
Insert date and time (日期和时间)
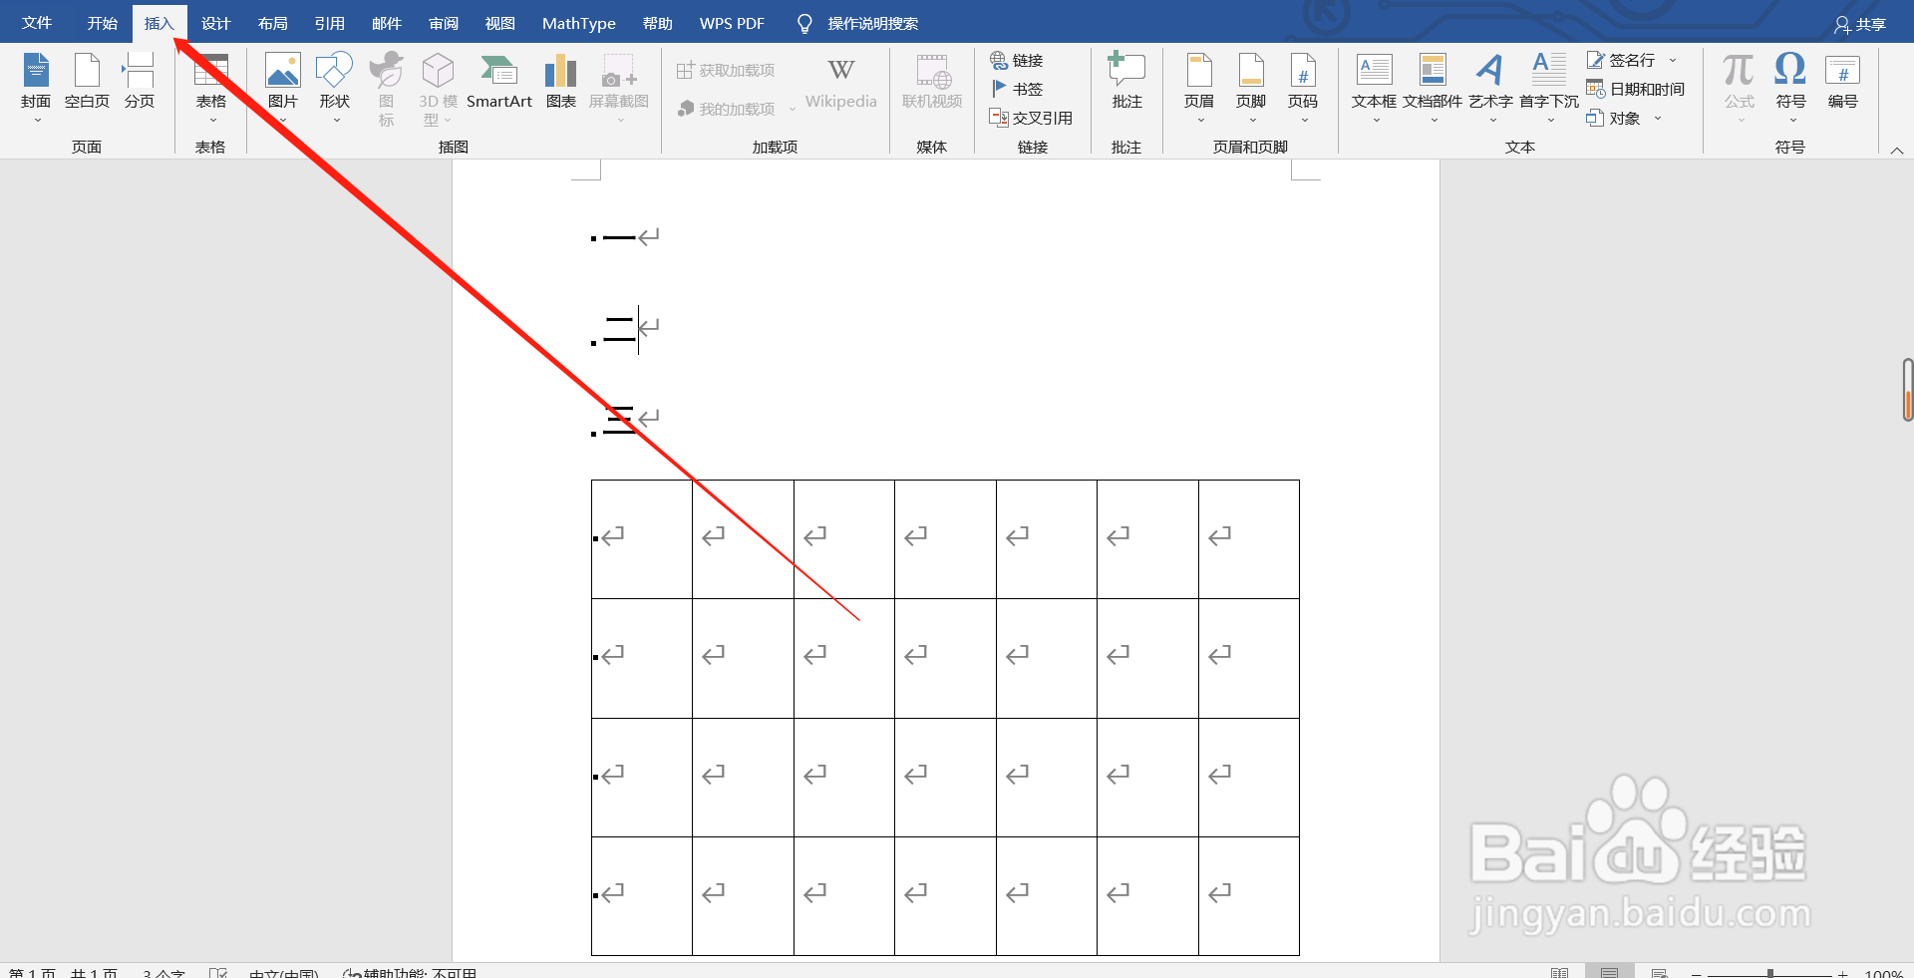point(1636,89)
